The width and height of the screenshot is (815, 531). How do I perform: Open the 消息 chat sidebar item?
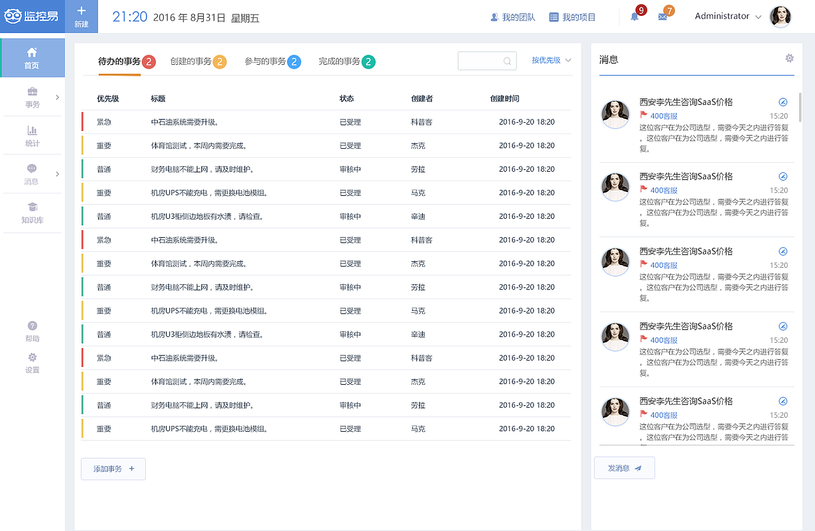pos(32,174)
